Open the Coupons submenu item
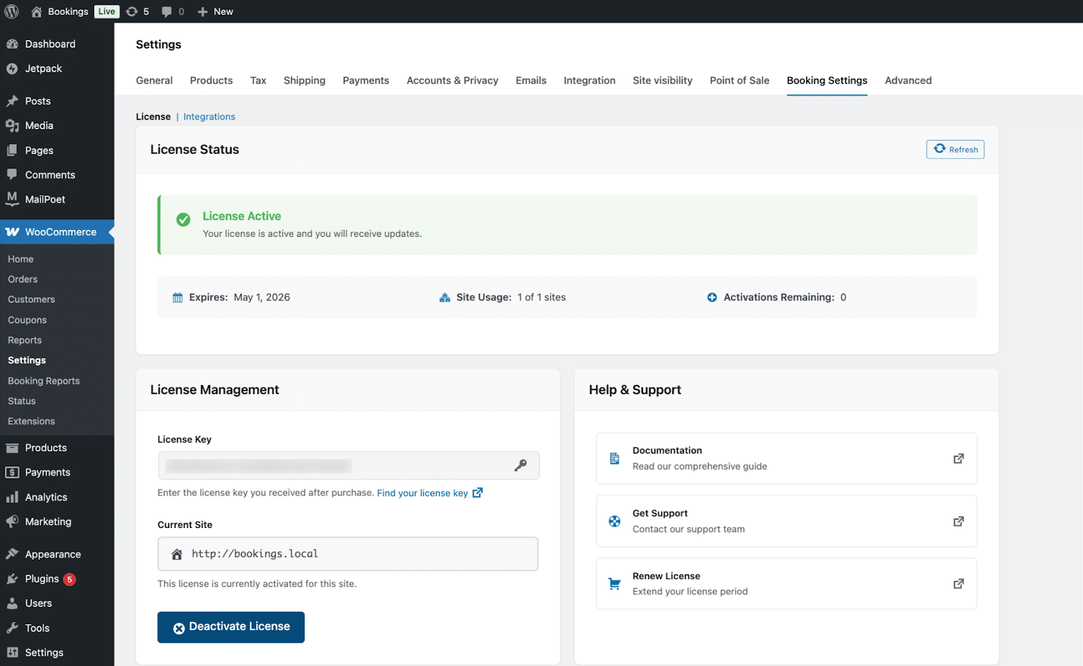 click(28, 320)
